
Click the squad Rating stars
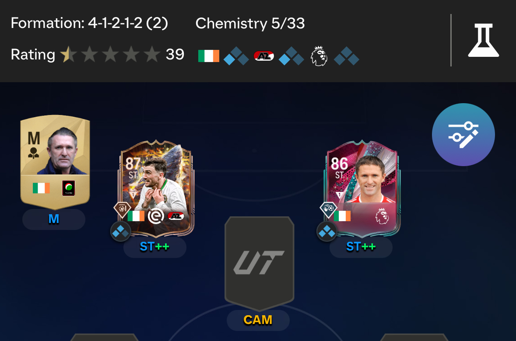click(x=110, y=54)
